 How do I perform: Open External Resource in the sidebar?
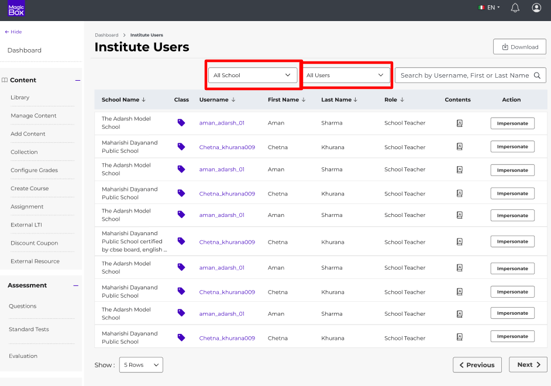point(35,261)
